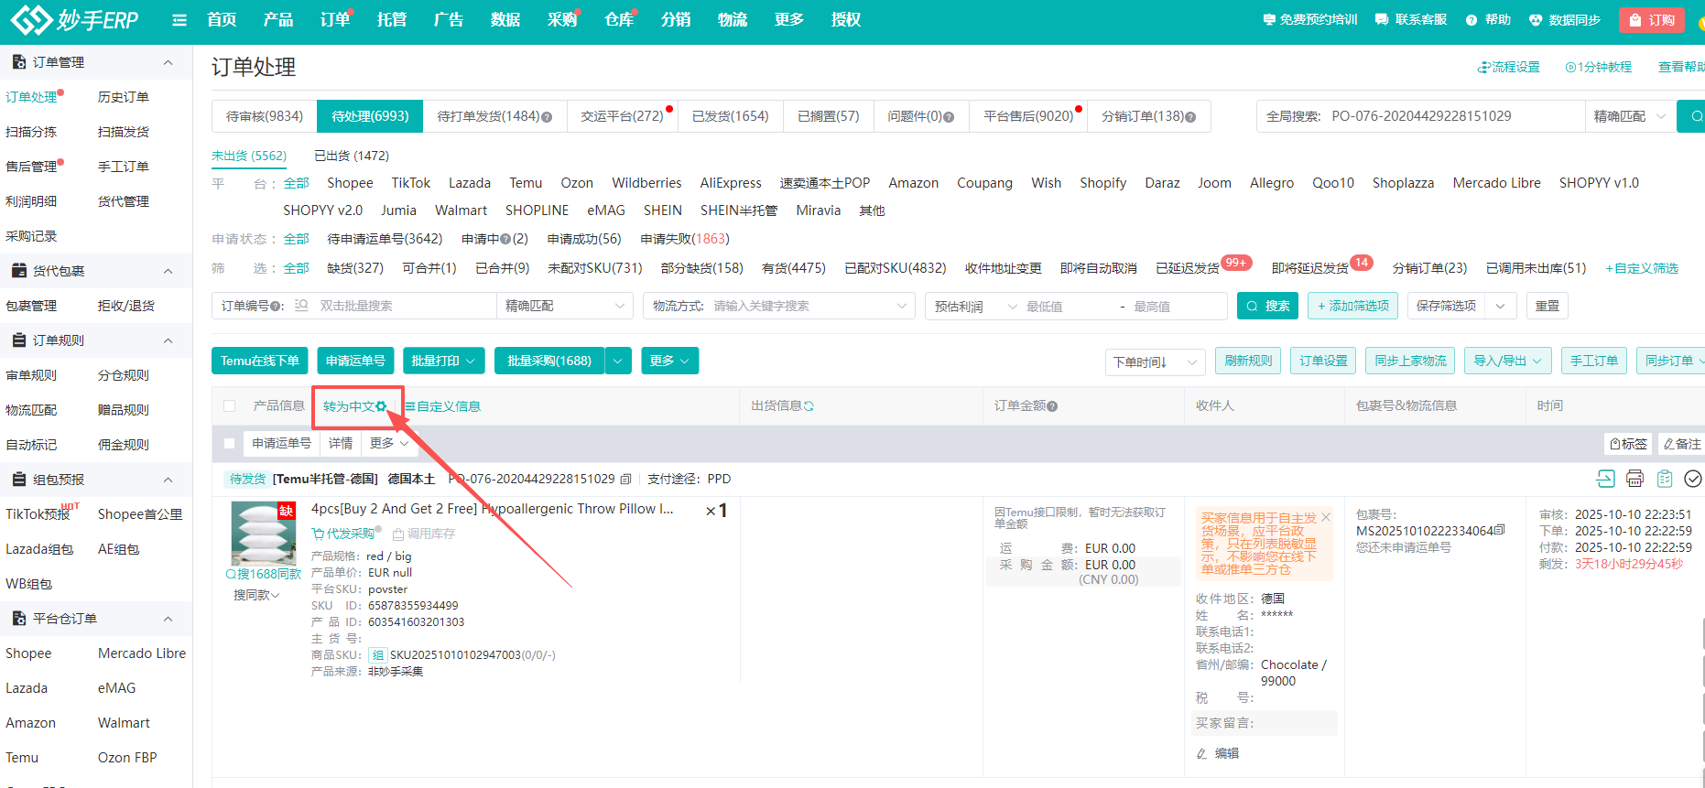The height and width of the screenshot is (788, 1705).
Task: Open the 产品 top menu
Action: pyautogui.click(x=278, y=20)
